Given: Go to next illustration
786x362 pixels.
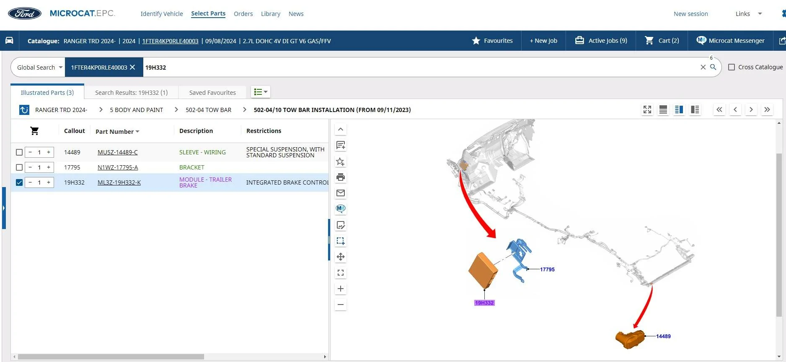Looking at the screenshot, I should (x=751, y=110).
